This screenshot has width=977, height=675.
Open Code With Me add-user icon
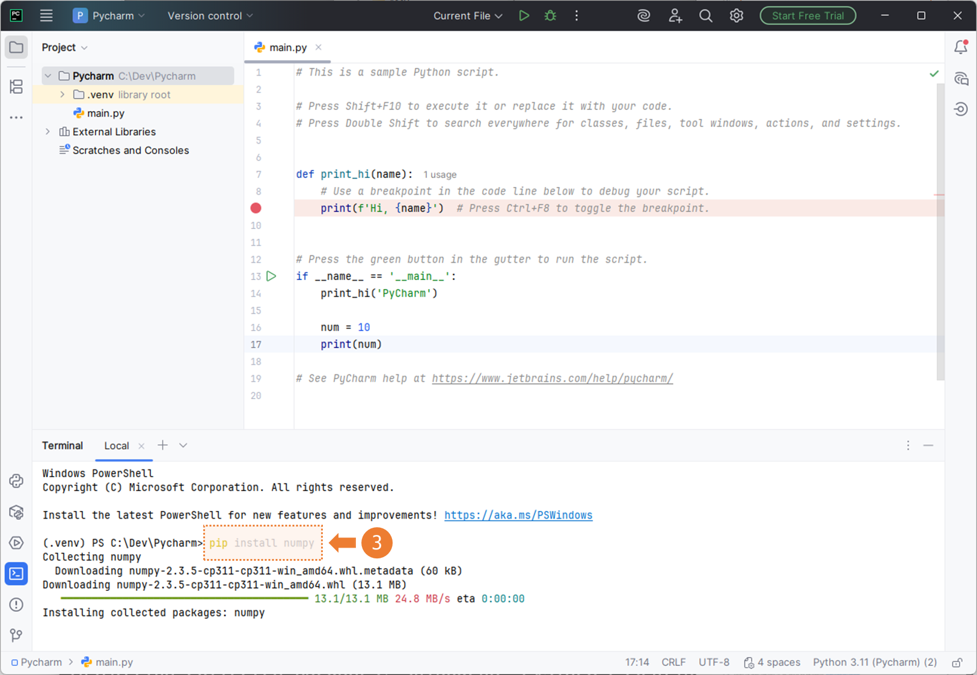click(x=675, y=16)
